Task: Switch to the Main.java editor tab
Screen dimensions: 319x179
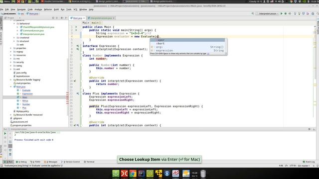Action: (x=77, y=18)
